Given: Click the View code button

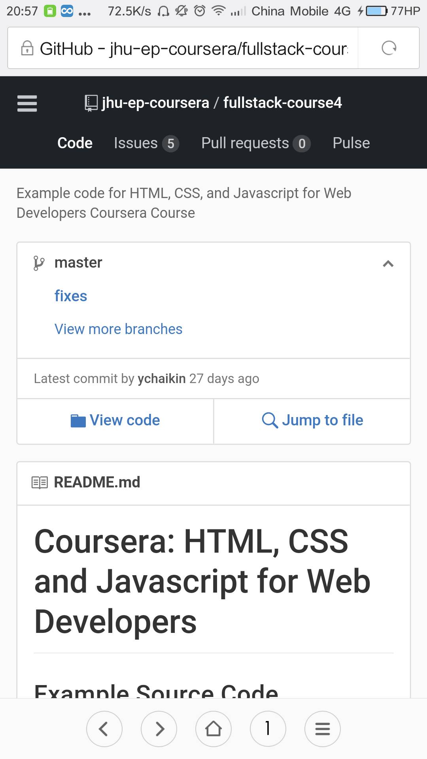Looking at the screenshot, I should pyautogui.click(x=115, y=421).
